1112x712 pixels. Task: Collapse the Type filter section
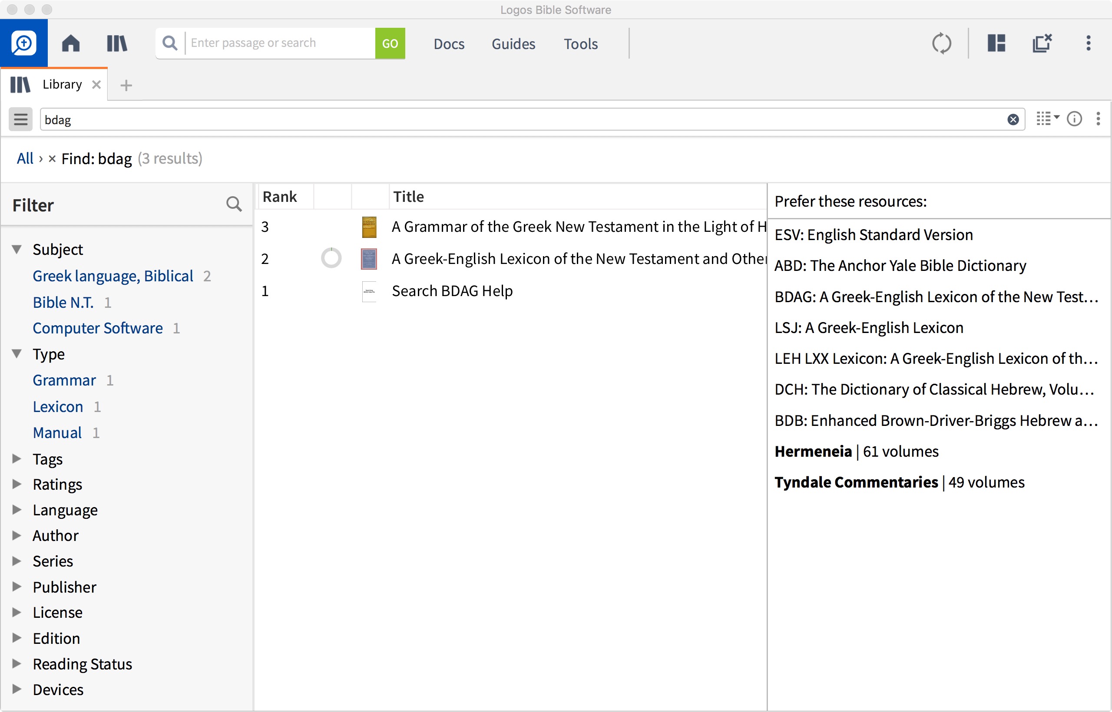[x=17, y=354]
